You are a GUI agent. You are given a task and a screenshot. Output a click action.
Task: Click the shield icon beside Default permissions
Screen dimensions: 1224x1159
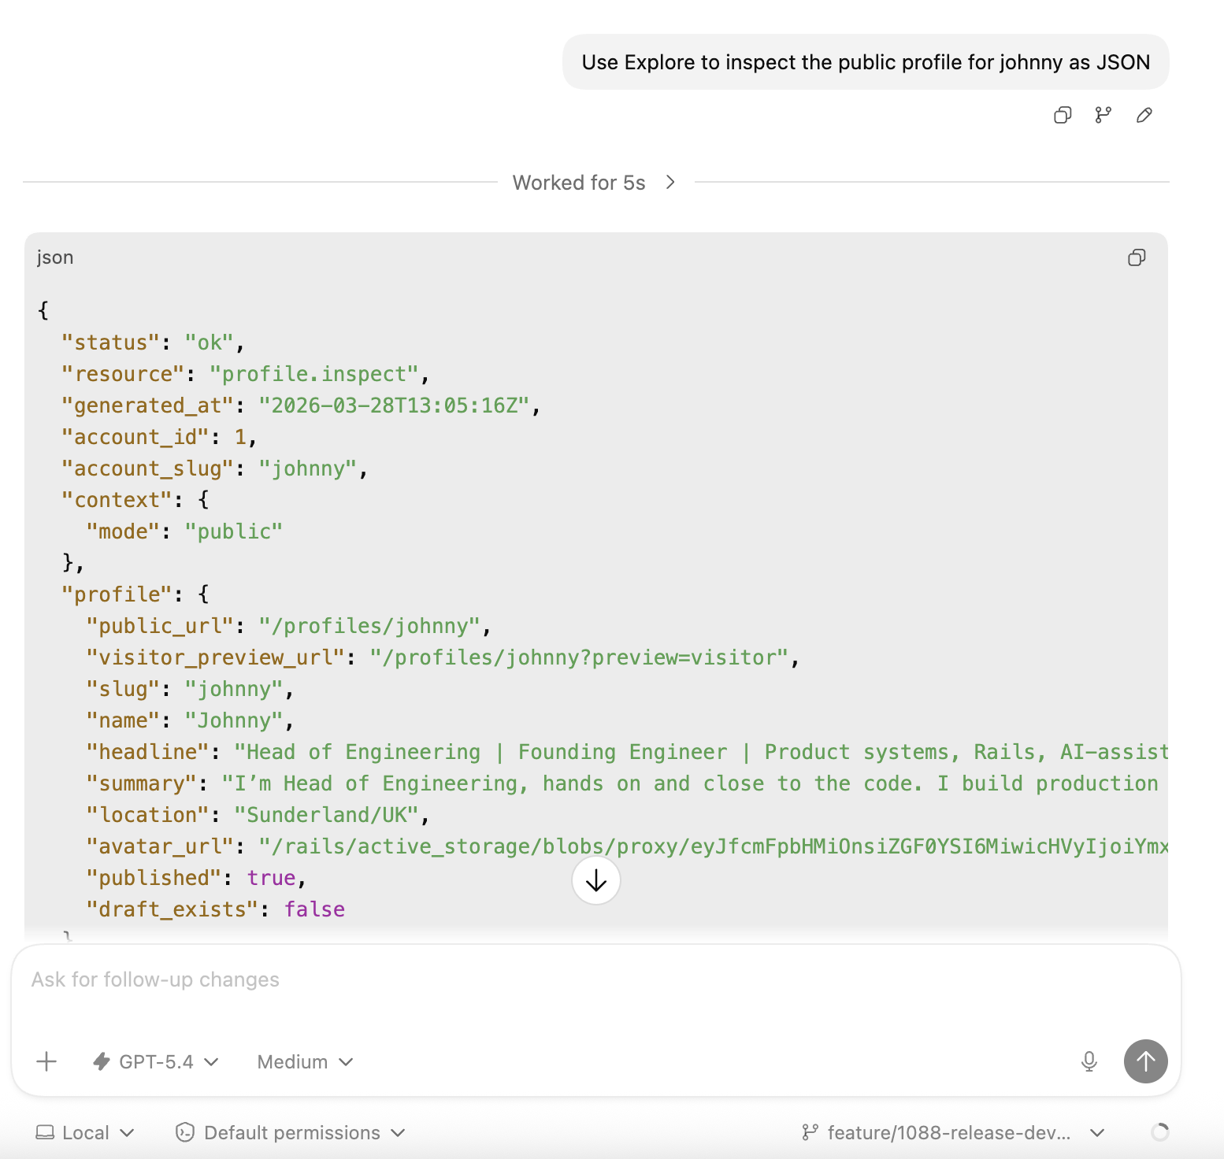coord(184,1132)
